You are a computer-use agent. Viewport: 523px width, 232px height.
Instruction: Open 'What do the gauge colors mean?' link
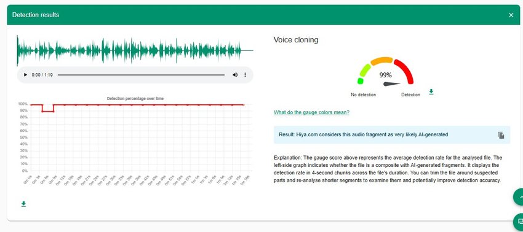pos(311,112)
